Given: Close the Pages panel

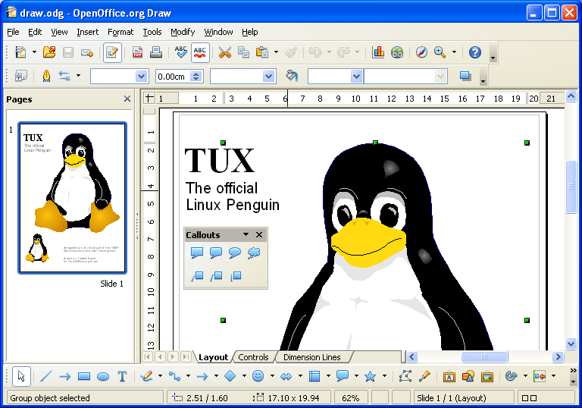Looking at the screenshot, I should click(127, 99).
